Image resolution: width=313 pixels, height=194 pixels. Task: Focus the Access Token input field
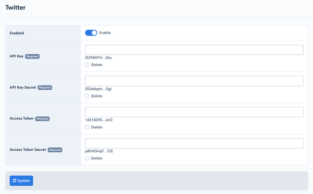[195, 112]
